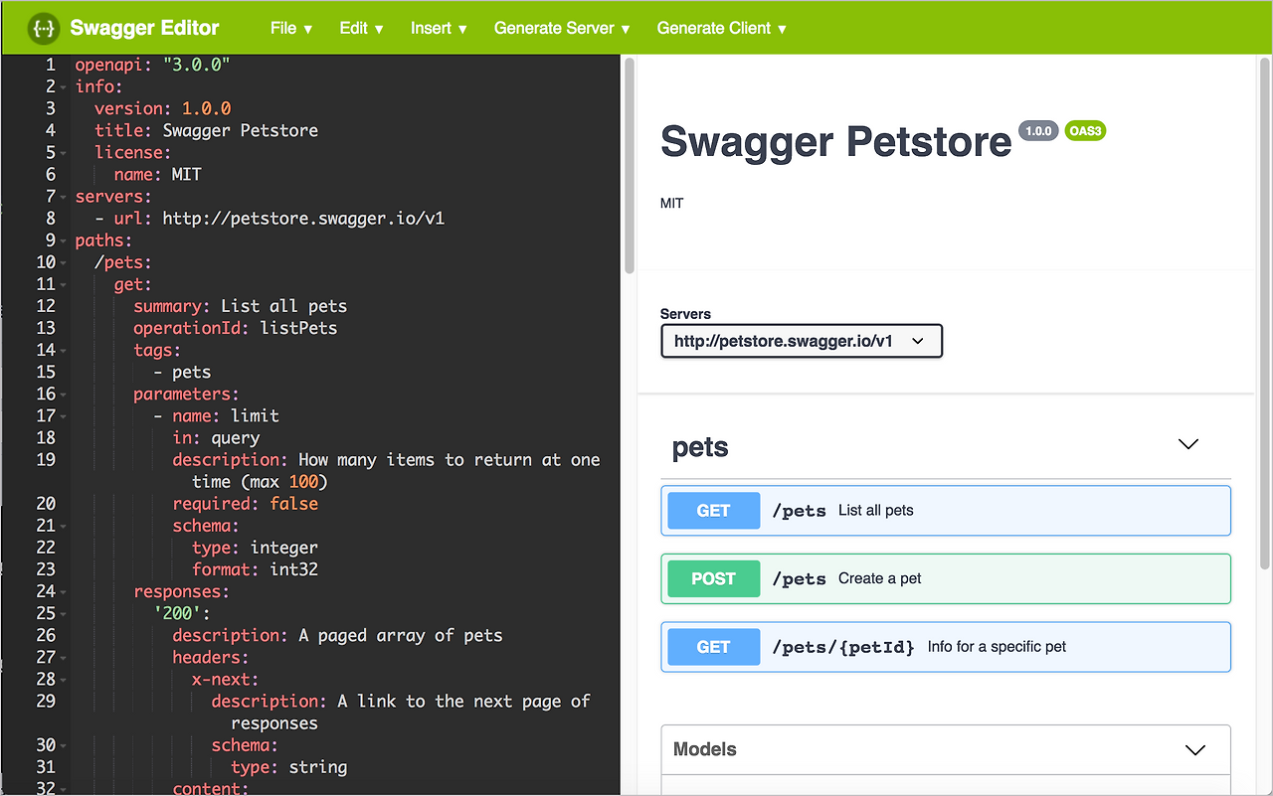Open the File menu
The width and height of the screenshot is (1273, 796).
[x=289, y=28]
